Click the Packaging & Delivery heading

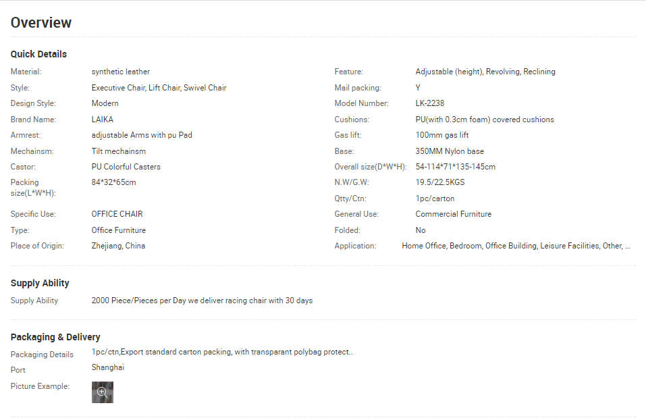(55, 337)
